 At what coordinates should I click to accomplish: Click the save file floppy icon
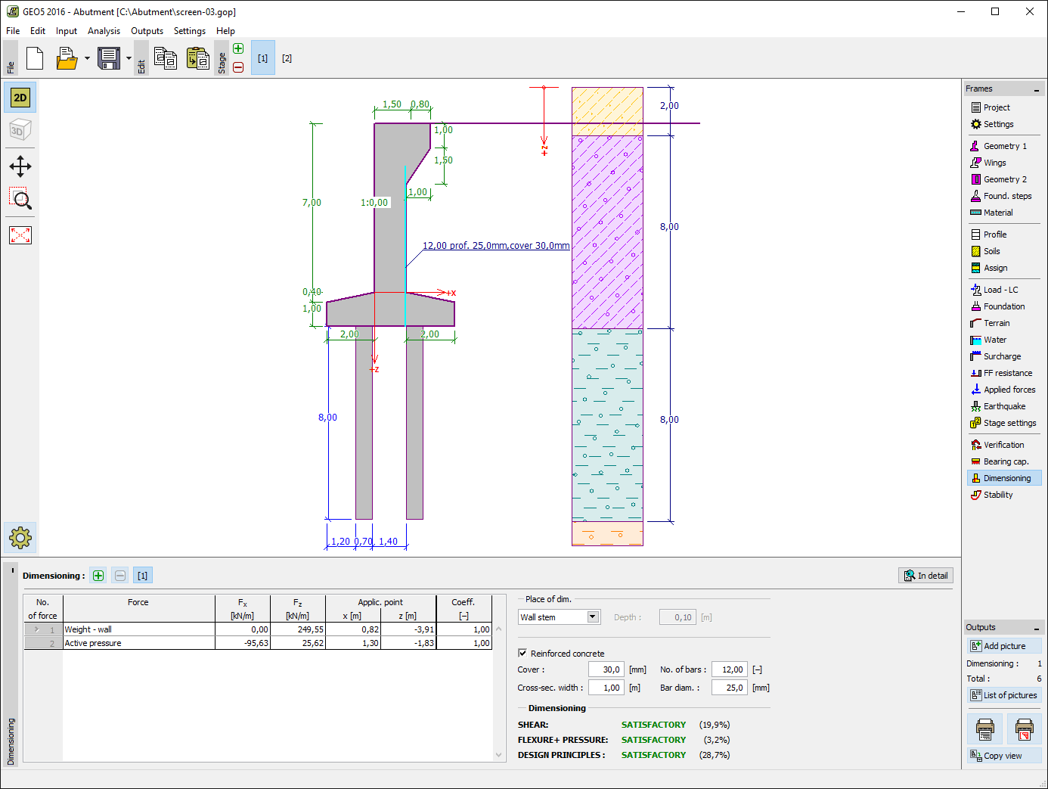(109, 58)
